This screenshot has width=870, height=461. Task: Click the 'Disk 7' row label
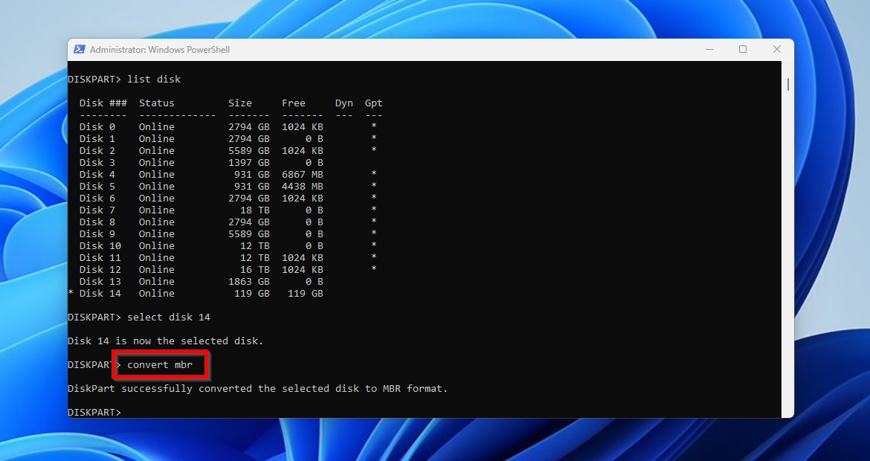click(x=97, y=210)
